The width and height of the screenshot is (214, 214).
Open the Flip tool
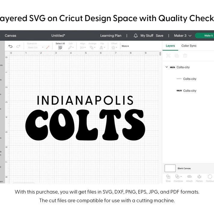click(102, 47)
